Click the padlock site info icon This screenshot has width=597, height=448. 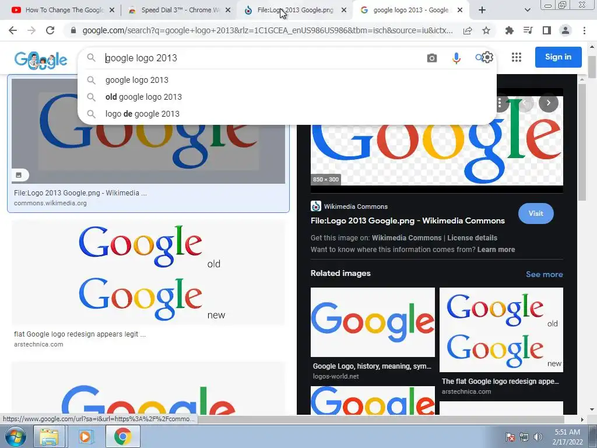[x=73, y=30]
